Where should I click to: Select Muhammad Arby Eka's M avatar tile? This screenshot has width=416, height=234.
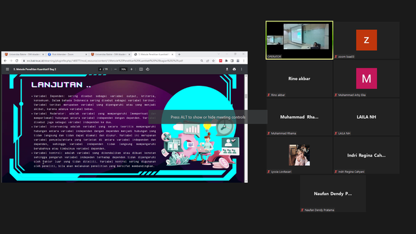pyautogui.click(x=367, y=79)
